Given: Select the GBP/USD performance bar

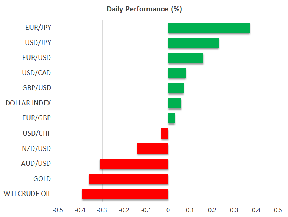Looking at the screenshot, I should [176, 88].
